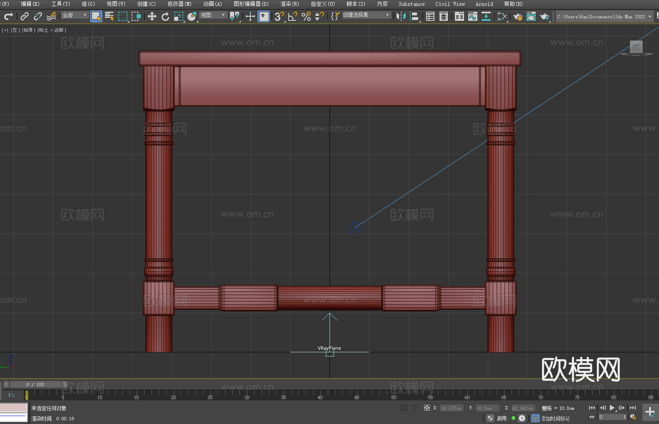Open the 渲染(R) menu
The image size is (659, 424).
click(x=290, y=4)
